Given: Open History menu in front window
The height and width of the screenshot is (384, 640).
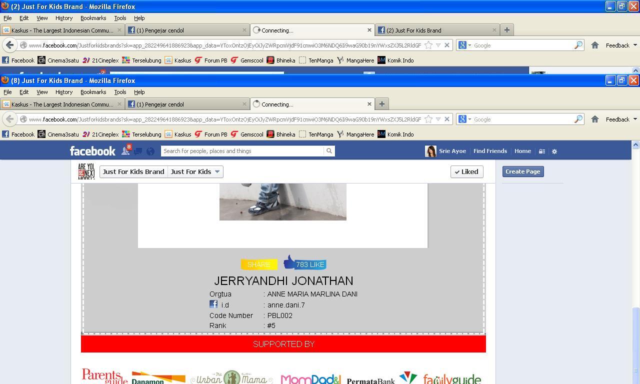Looking at the screenshot, I should click(x=64, y=92).
